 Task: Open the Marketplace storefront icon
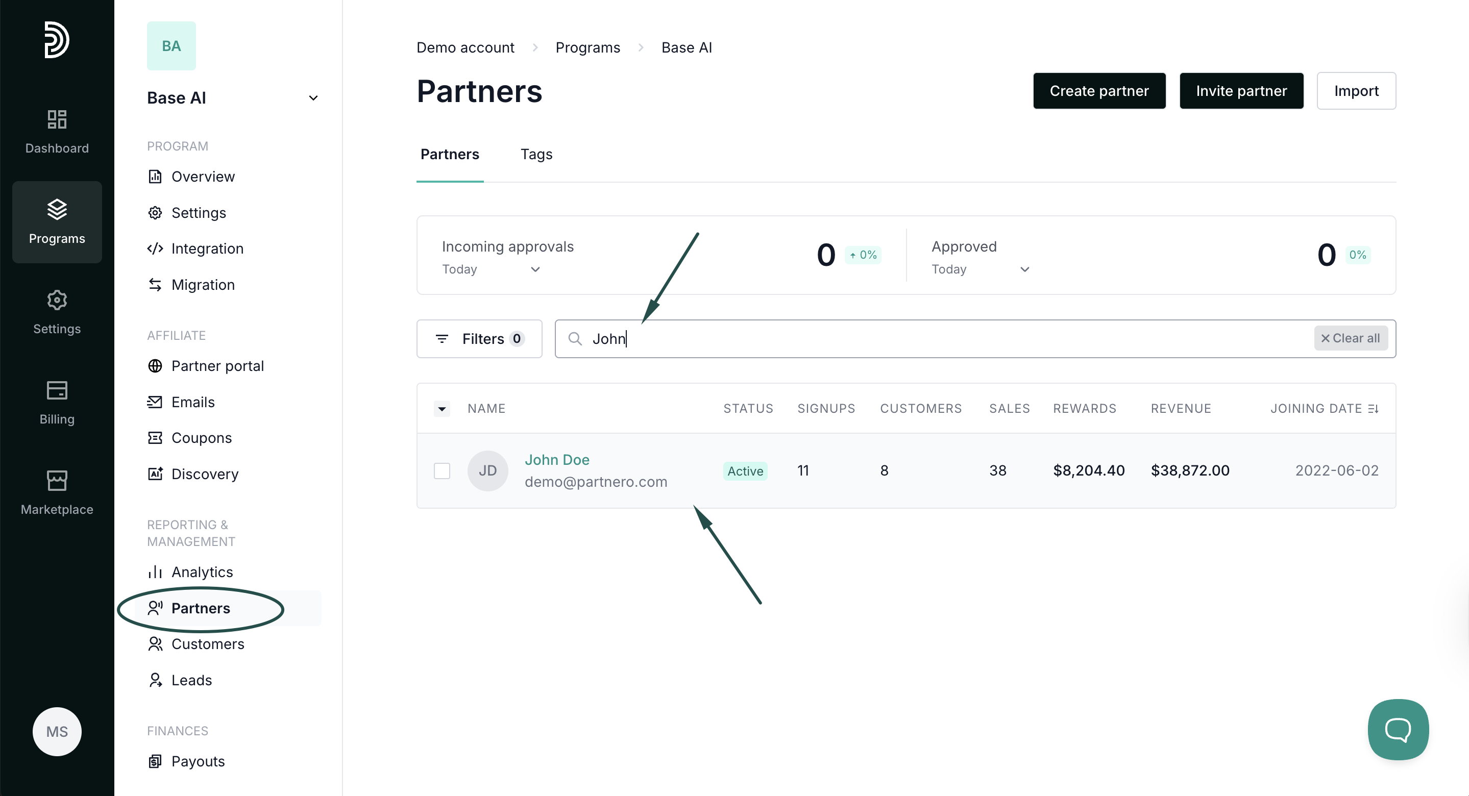click(57, 481)
